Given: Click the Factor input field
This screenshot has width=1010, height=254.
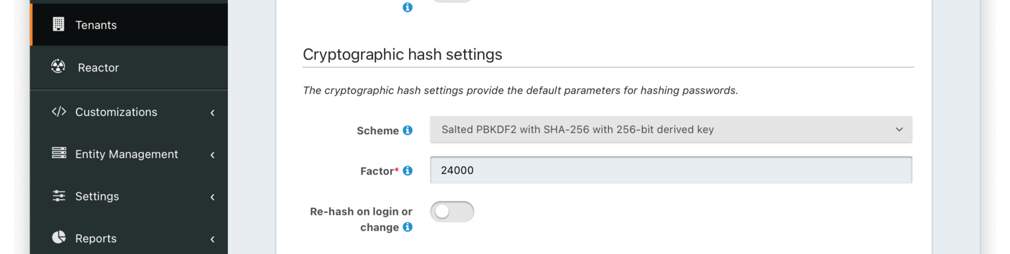Looking at the screenshot, I should tap(670, 170).
